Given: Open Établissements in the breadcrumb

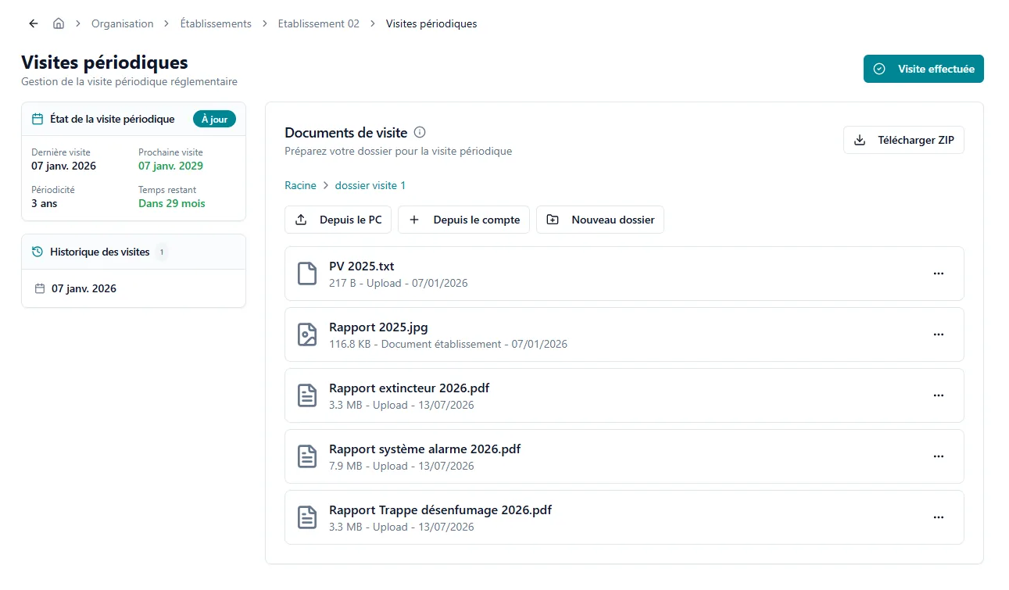Looking at the screenshot, I should click(216, 23).
